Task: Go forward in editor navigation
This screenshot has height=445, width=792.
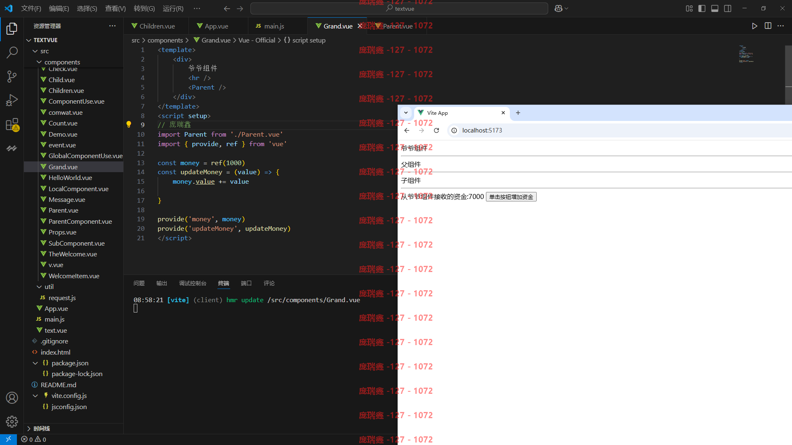Action: tap(240, 8)
